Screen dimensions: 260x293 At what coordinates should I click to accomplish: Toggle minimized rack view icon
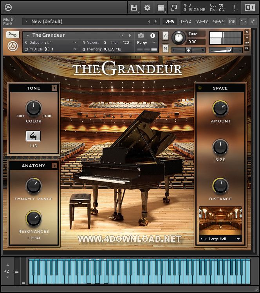pyautogui.click(x=174, y=8)
